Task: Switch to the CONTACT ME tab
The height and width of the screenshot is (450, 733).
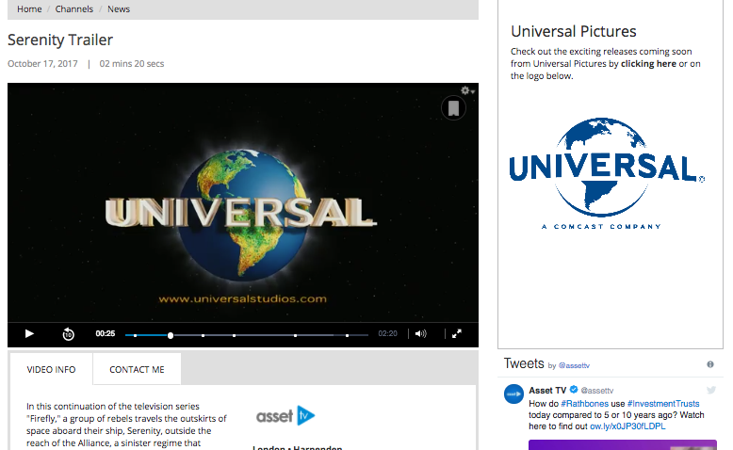Action: 137,369
